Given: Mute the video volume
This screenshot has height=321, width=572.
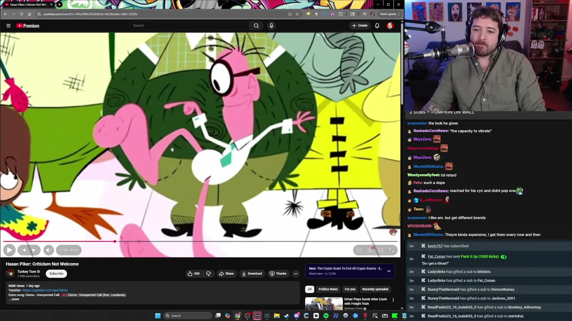Looking at the screenshot, I should point(48,250).
